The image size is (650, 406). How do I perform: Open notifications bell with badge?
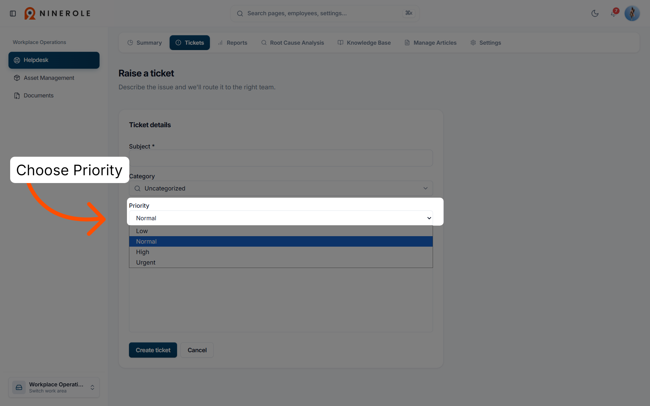point(614,13)
